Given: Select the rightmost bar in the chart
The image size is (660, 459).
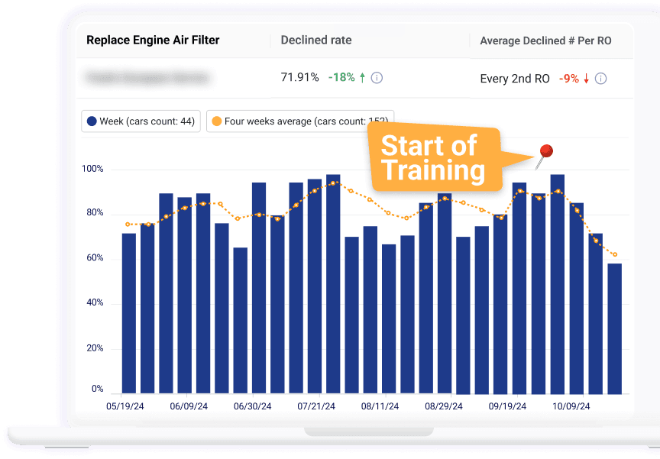Looking at the screenshot, I should pos(614,328).
